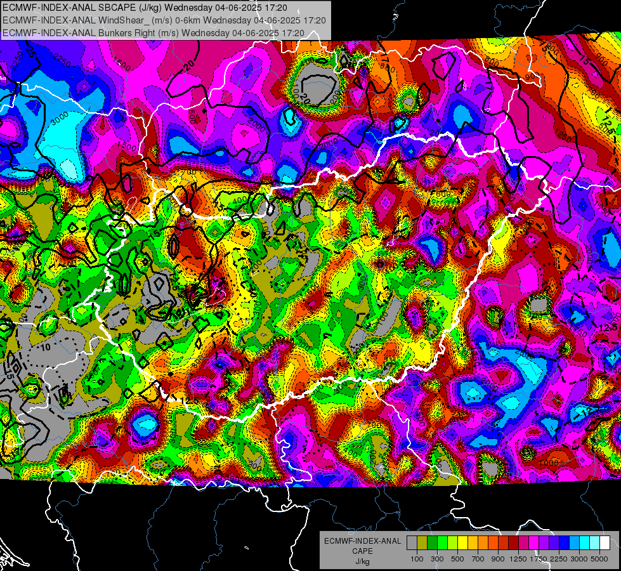Click the 100 tick label in legend
This screenshot has width=621, height=571.
pos(417,559)
